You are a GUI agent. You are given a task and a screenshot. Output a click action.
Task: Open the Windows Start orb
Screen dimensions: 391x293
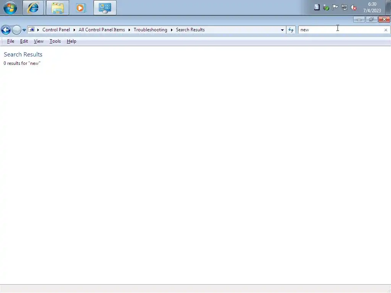point(10,8)
